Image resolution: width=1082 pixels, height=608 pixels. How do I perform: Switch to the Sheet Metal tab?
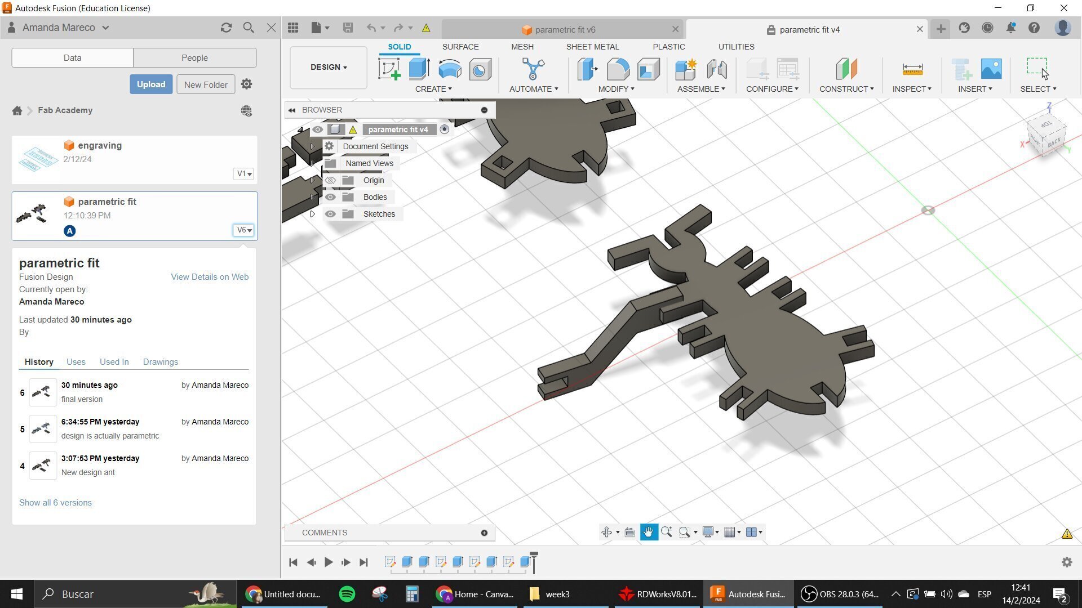(x=592, y=47)
